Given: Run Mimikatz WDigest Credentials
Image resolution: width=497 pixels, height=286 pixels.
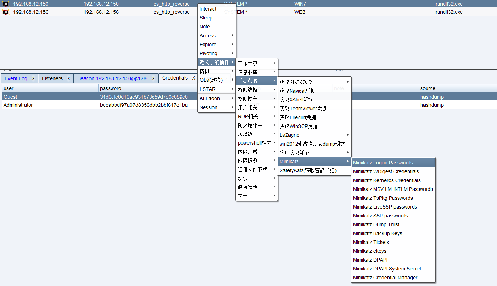Looking at the screenshot, I should point(393,171).
